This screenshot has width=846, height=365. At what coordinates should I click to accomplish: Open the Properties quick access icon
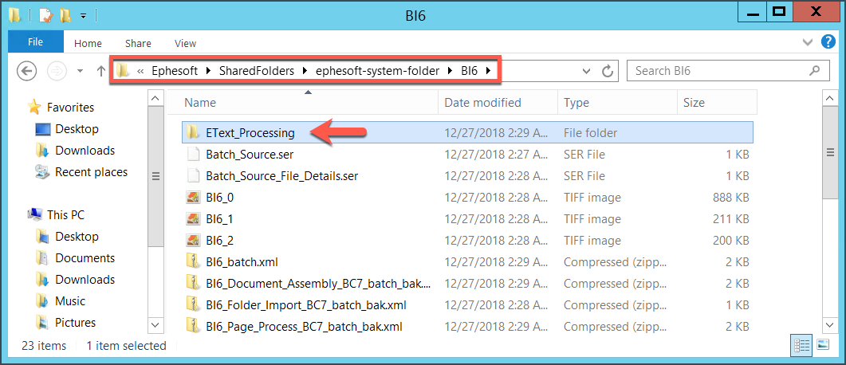pyautogui.click(x=46, y=15)
